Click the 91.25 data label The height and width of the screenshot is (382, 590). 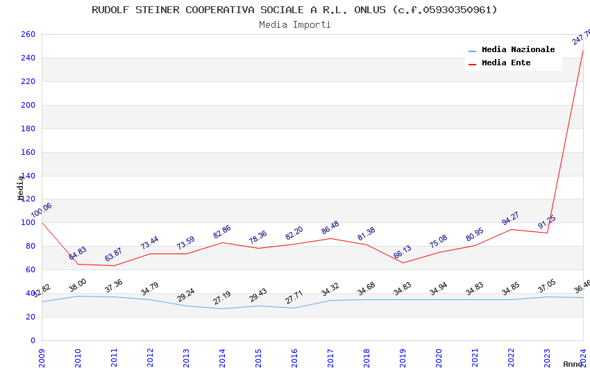[547, 222]
